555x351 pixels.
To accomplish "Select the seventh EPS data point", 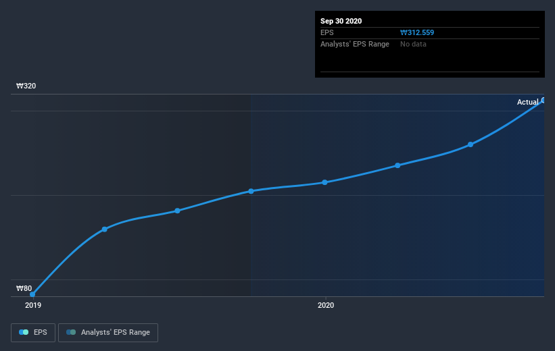I will [470, 144].
